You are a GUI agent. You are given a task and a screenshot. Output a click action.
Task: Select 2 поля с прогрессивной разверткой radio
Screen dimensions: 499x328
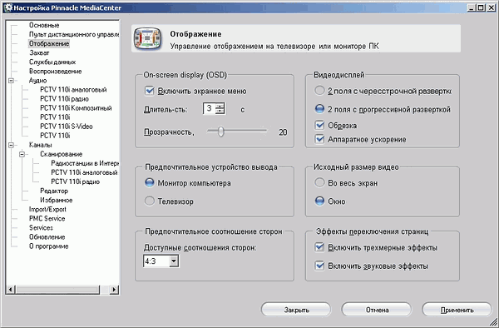point(319,109)
